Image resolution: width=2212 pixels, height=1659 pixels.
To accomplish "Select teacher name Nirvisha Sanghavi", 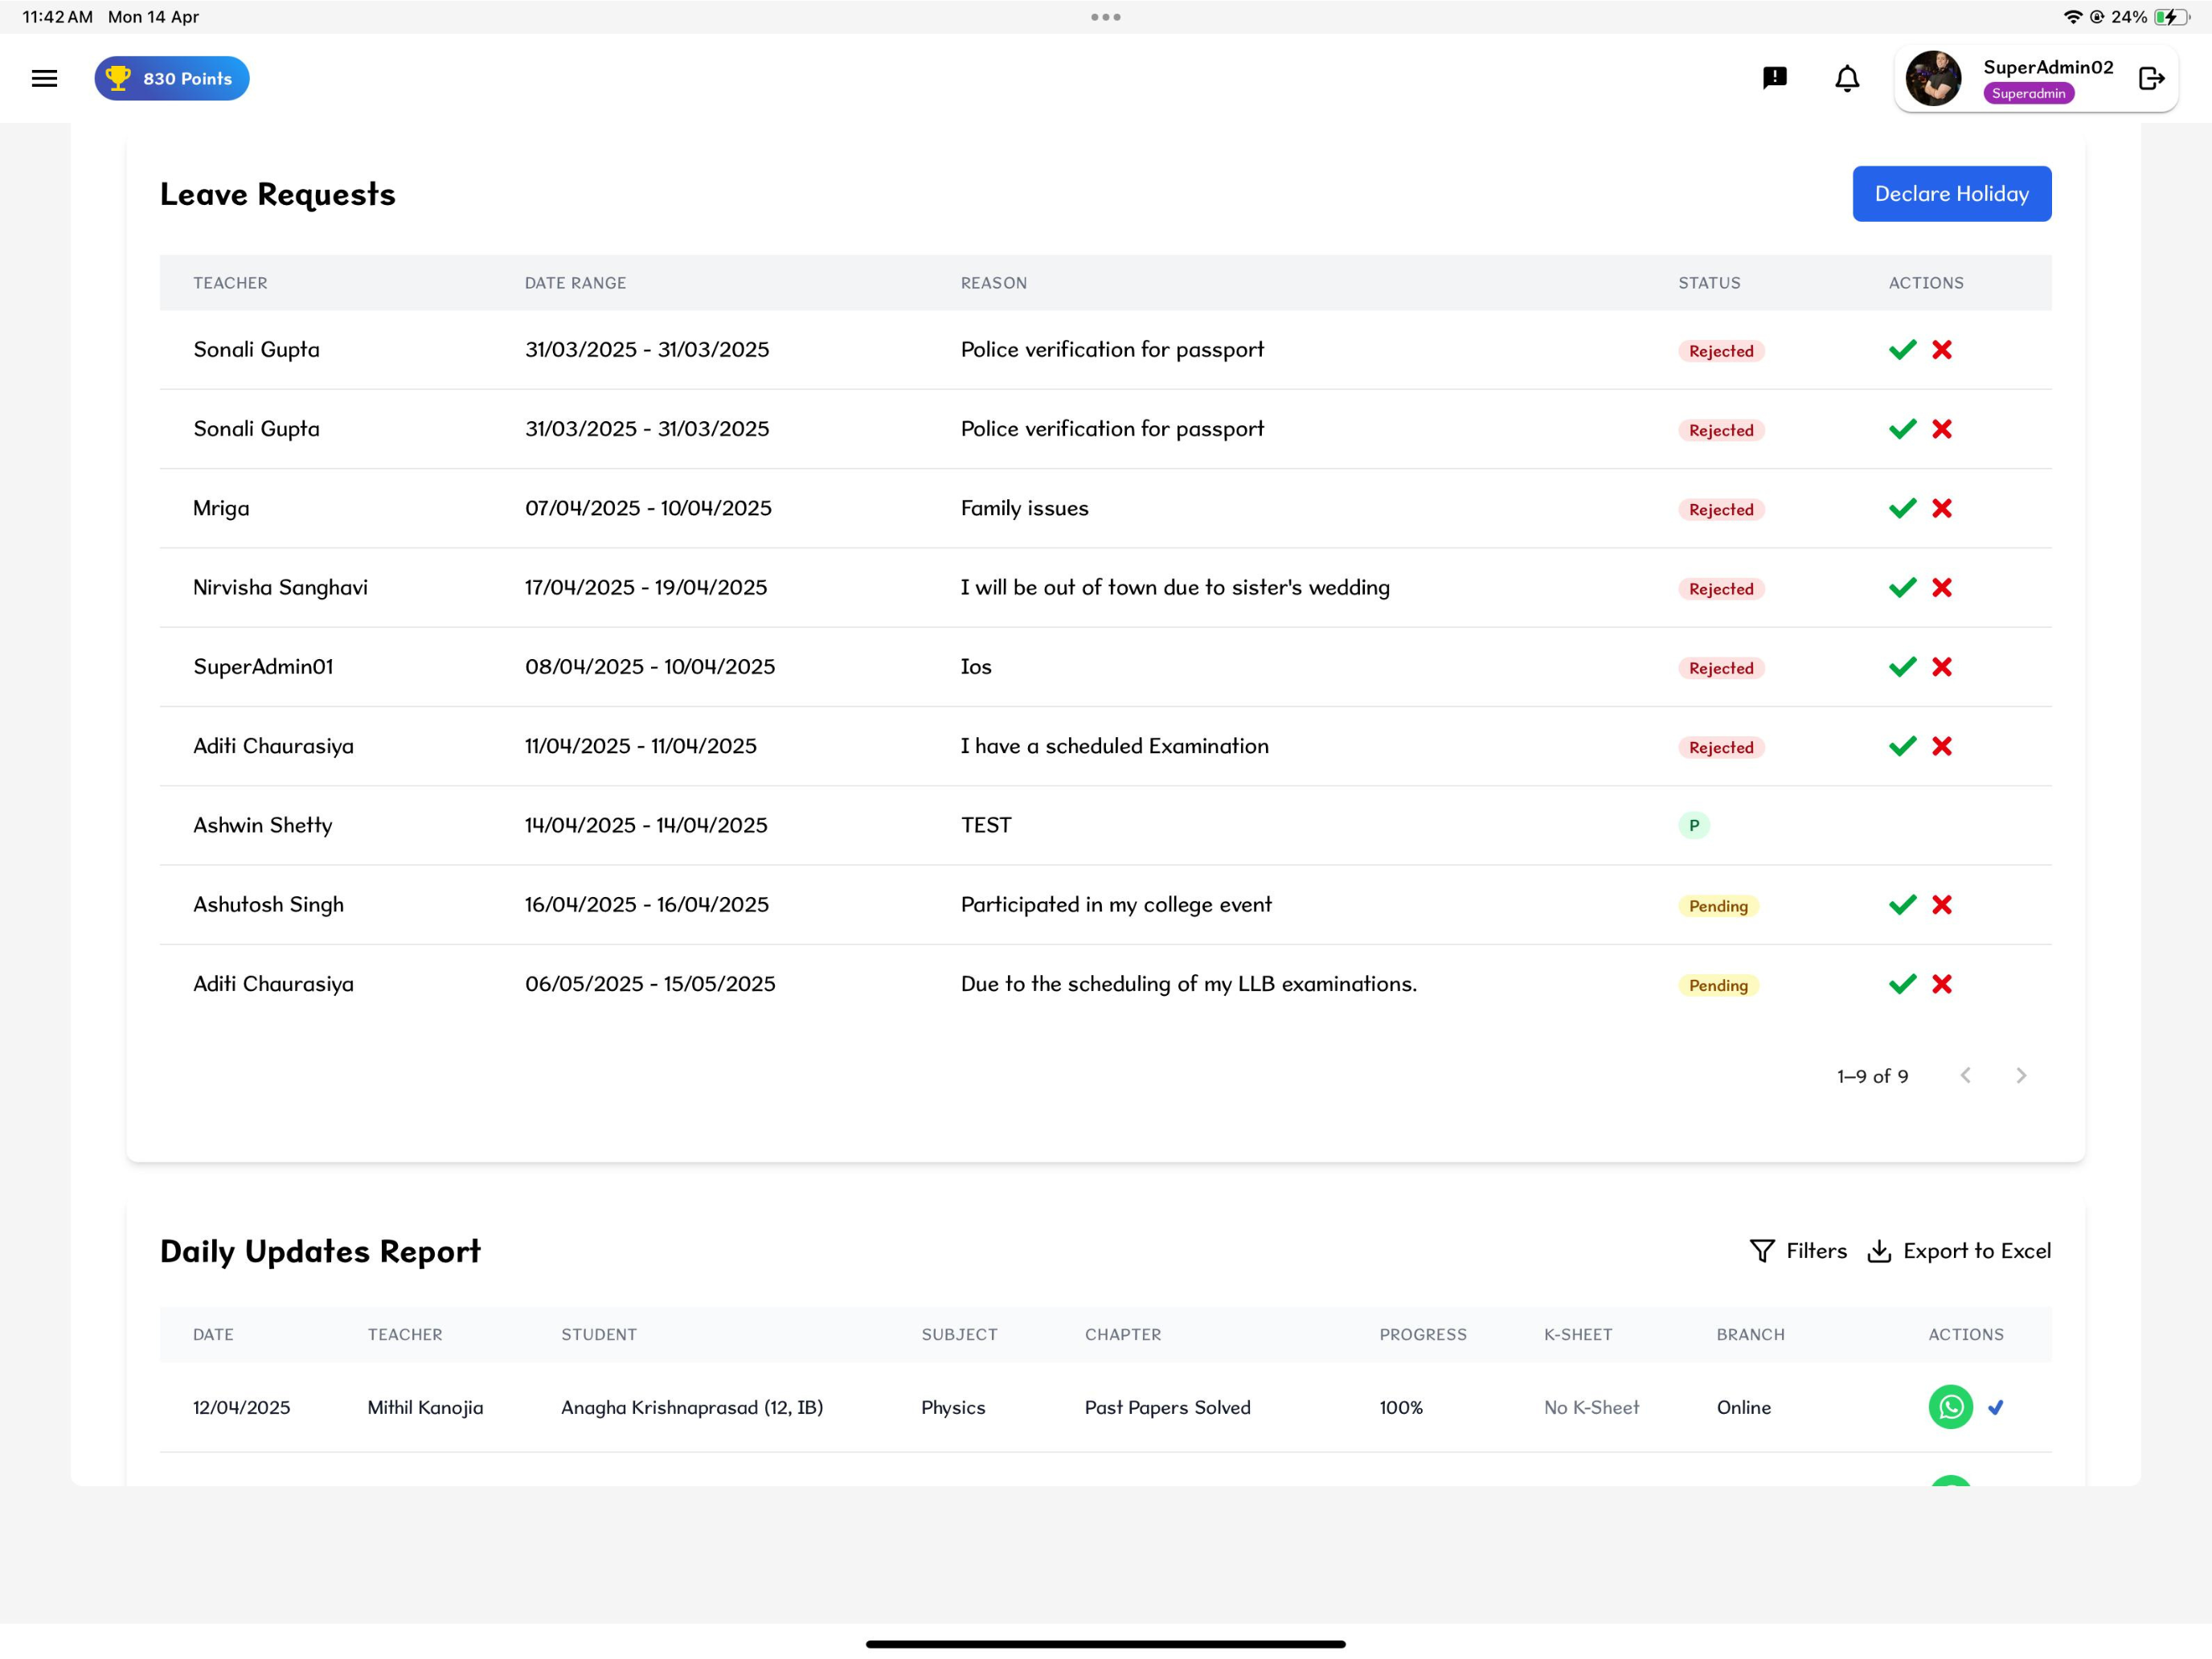I will coord(280,587).
